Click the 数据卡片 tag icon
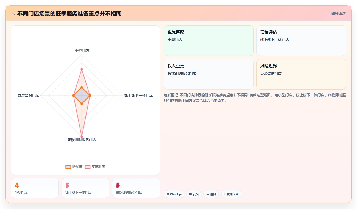This screenshot has height=209, width=357. click(x=225, y=194)
